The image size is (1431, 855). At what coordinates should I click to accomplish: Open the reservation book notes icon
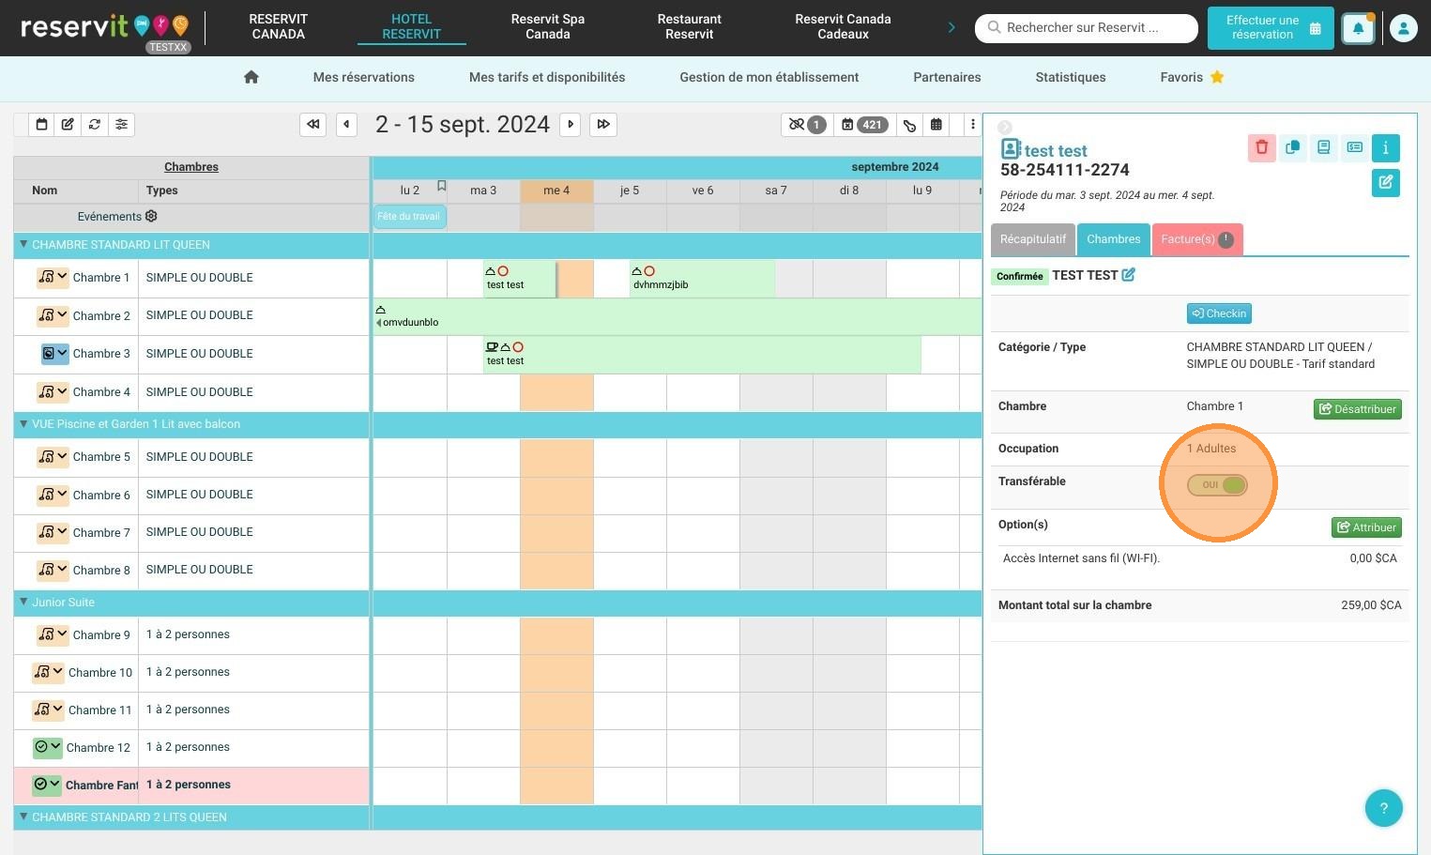tap(1324, 147)
